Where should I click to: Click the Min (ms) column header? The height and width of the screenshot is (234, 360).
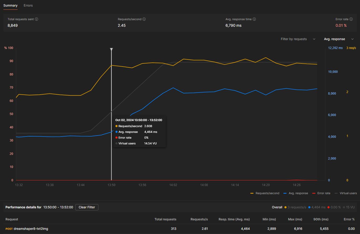coord(269,219)
